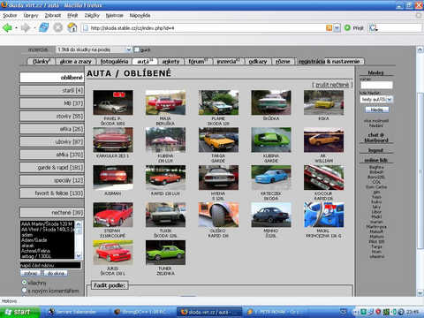The width and height of the screenshot is (424, 318).
Task: Reload the page with the refresh icon
Action: click(44, 27)
